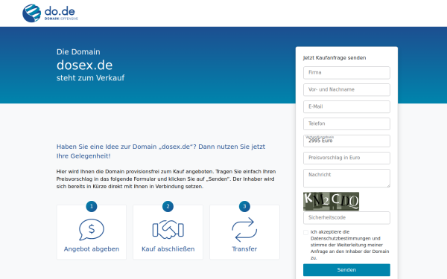Viewport: 447px width, 279px height.
Task: Focus the Vor- und Nachname field
Action: tap(346, 90)
